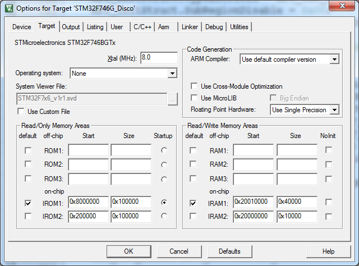Click the ROM1 Size field
The width and height of the screenshot is (359, 266).
pyautogui.click(x=131, y=150)
